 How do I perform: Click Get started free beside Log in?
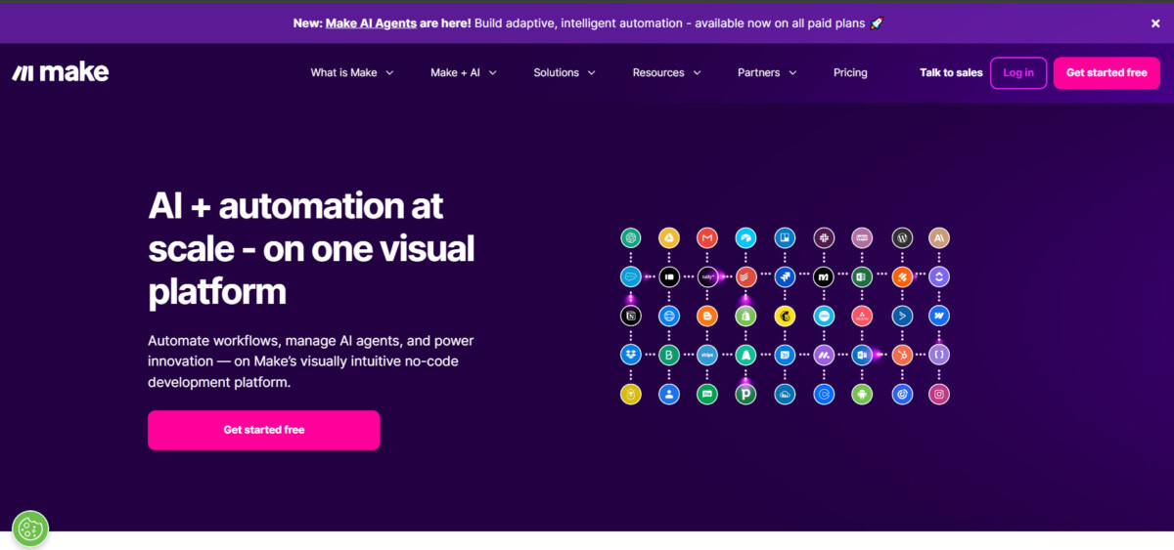1106,73
